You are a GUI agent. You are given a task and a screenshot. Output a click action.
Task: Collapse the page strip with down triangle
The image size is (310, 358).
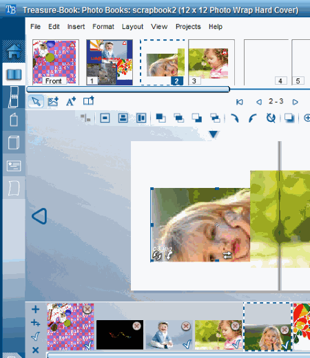coord(214,134)
